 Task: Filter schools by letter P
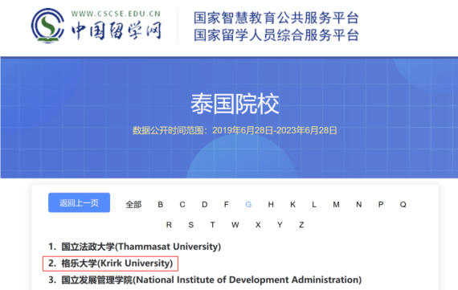pos(381,204)
